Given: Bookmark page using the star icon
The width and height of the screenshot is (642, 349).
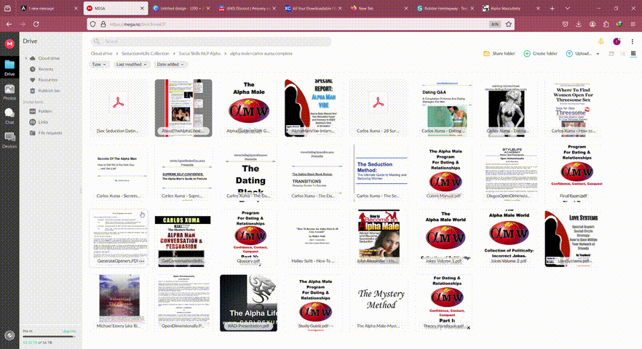Looking at the screenshot, I should (x=509, y=24).
